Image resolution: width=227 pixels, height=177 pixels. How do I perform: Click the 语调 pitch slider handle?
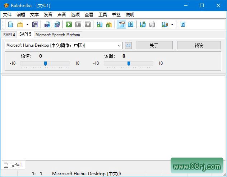129,63
